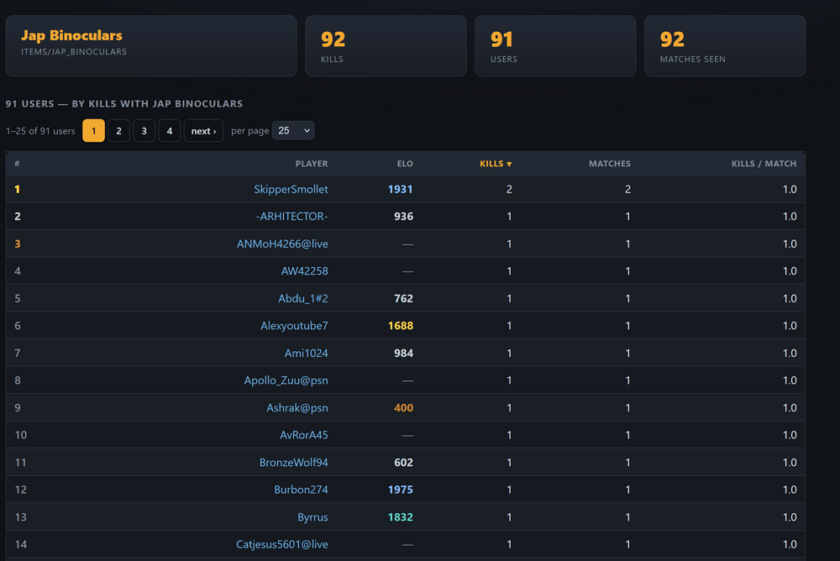Open Burbon274 player profile

(x=301, y=490)
